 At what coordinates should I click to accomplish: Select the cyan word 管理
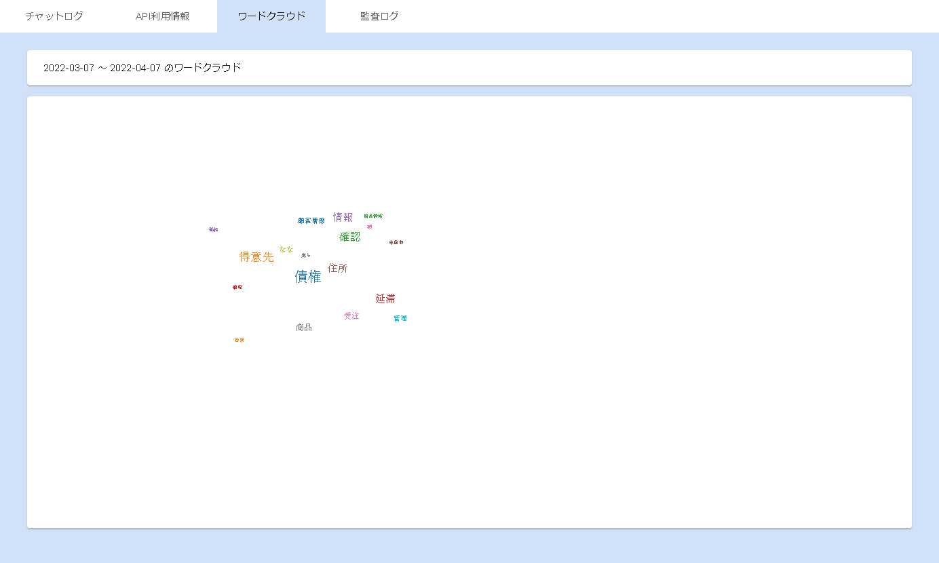pyautogui.click(x=400, y=318)
